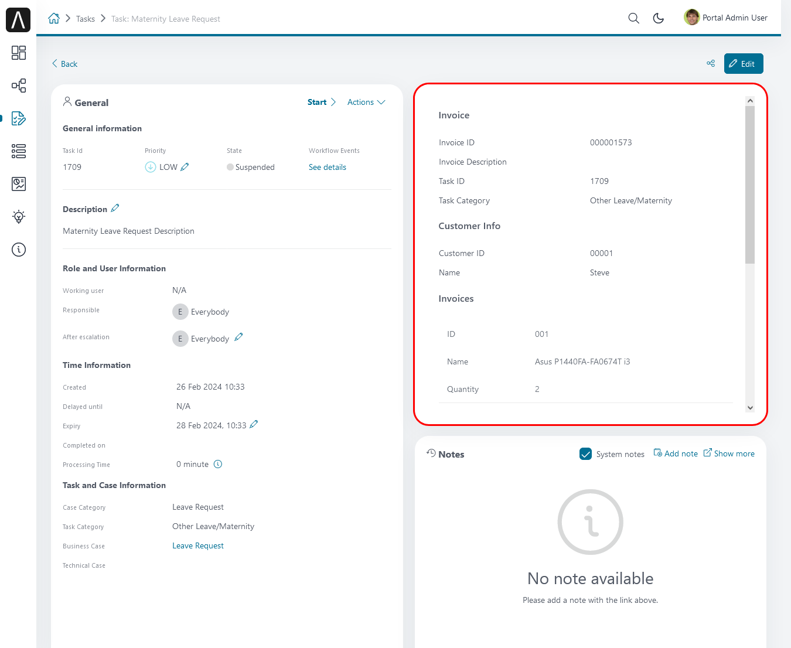Open the processes icon in sidebar
This screenshot has width=791, height=648.
[x=19, y=86]
